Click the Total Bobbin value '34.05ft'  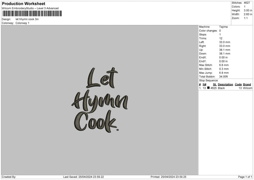tap(224, 77)
